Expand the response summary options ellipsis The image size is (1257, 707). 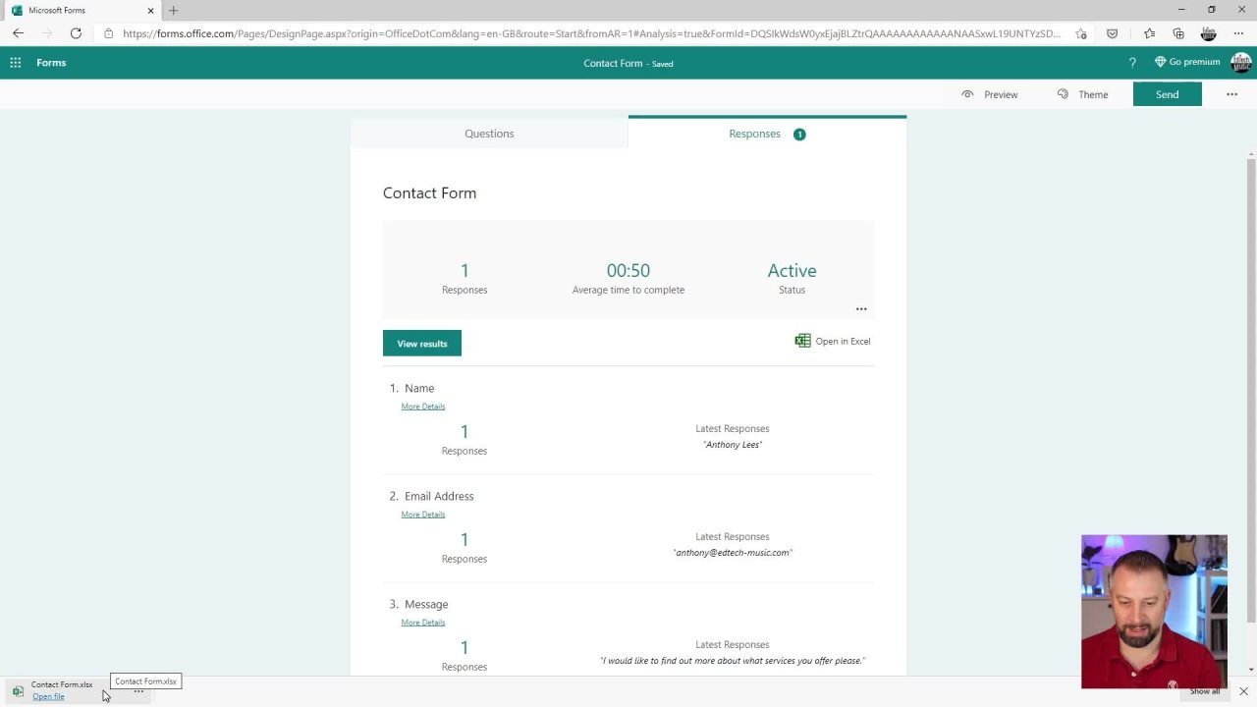click(861, 309)
